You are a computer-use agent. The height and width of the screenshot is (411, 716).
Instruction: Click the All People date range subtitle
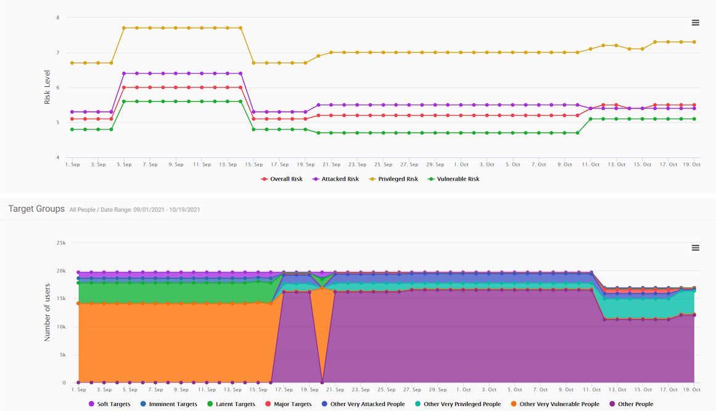[134, 210]
